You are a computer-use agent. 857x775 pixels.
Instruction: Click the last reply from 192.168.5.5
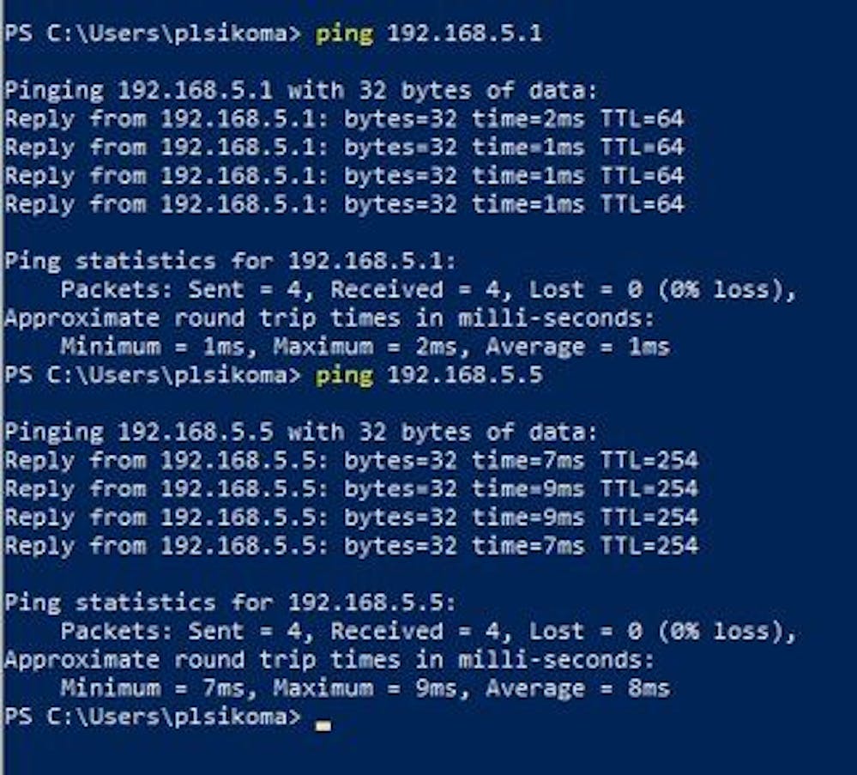click(x=352, y=546)
